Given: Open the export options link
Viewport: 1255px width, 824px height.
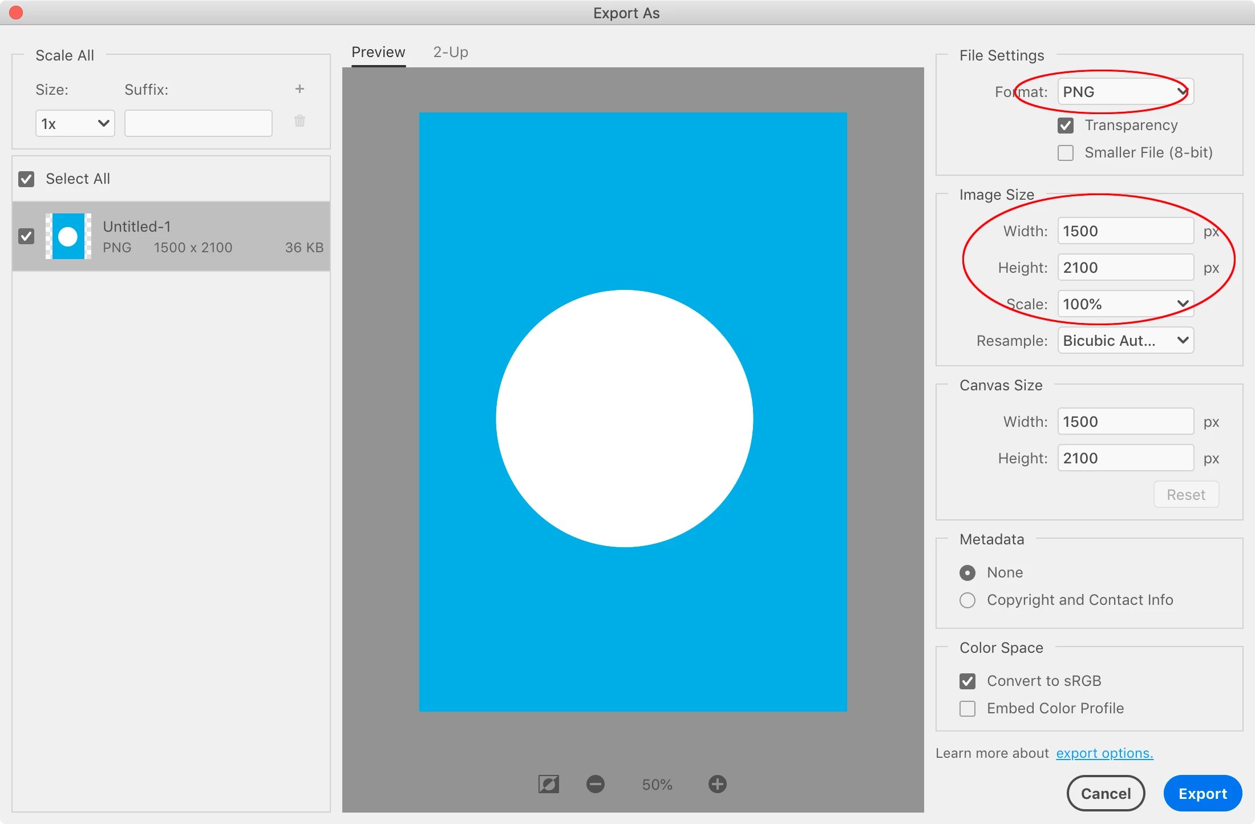Looking at the screenshot, I should pyautogui.click(x=1104, y=753).
